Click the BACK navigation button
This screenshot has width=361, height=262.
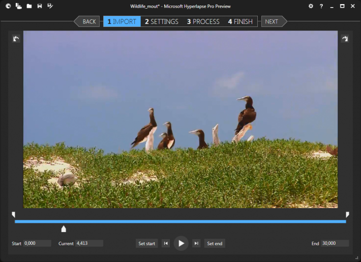(87, 21)
